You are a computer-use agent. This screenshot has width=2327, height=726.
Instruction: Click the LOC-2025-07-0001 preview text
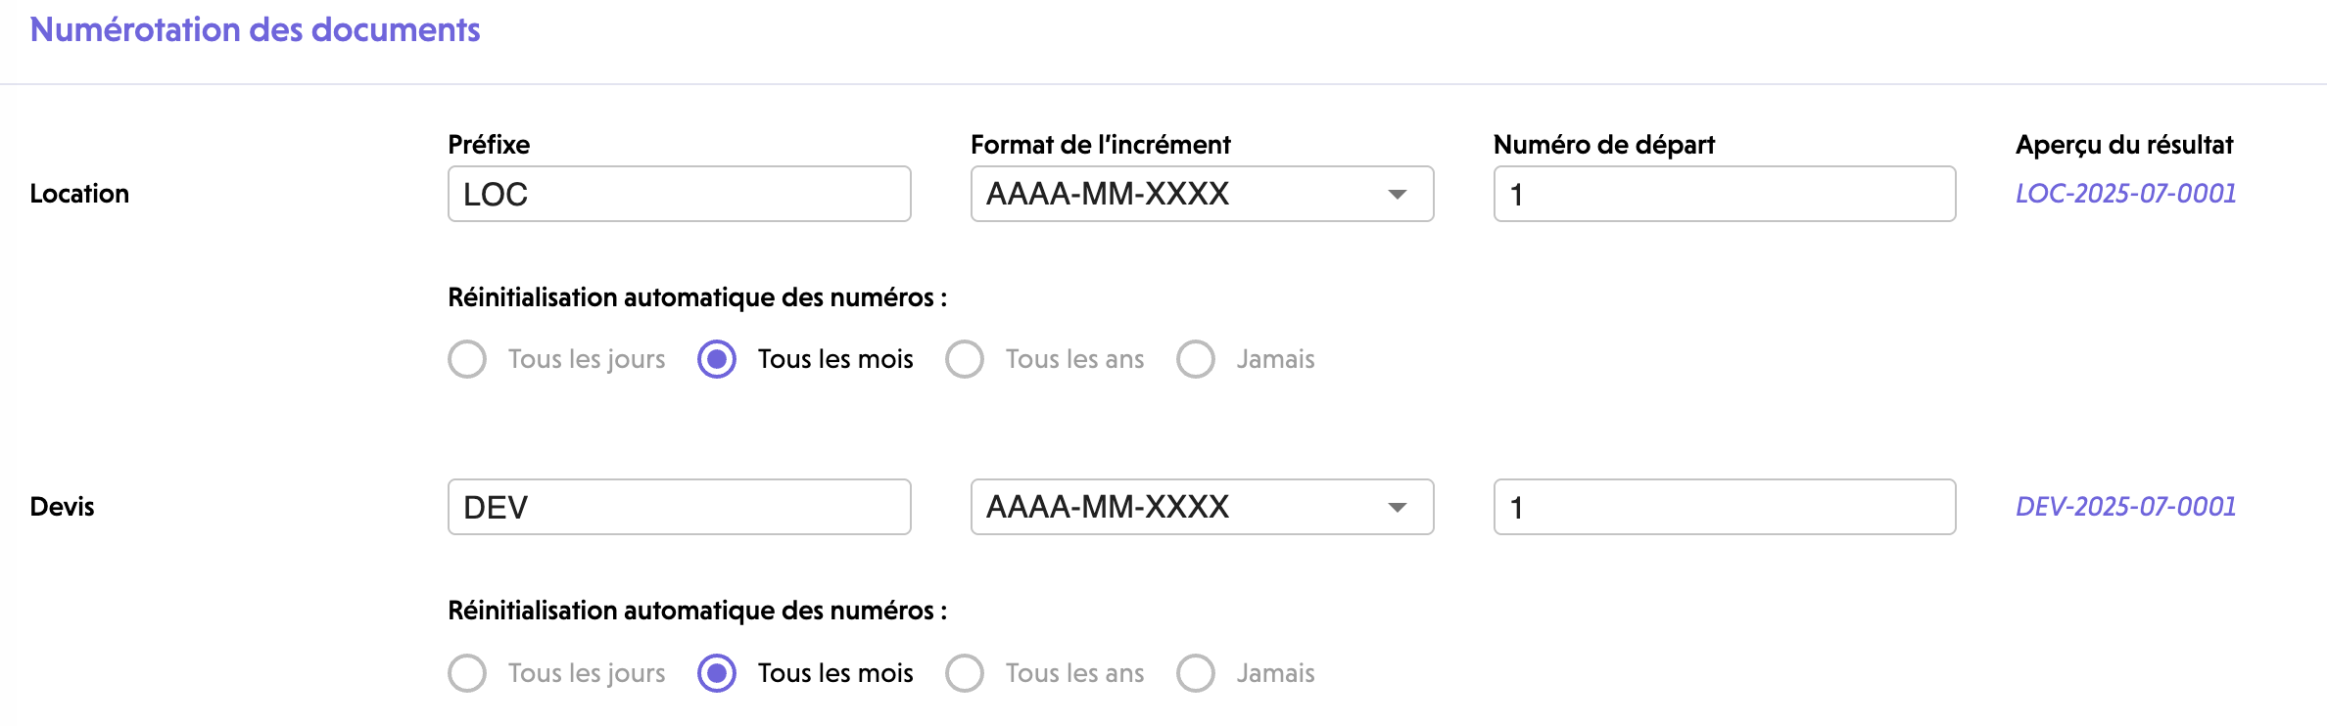click(x=2125, y=194)
